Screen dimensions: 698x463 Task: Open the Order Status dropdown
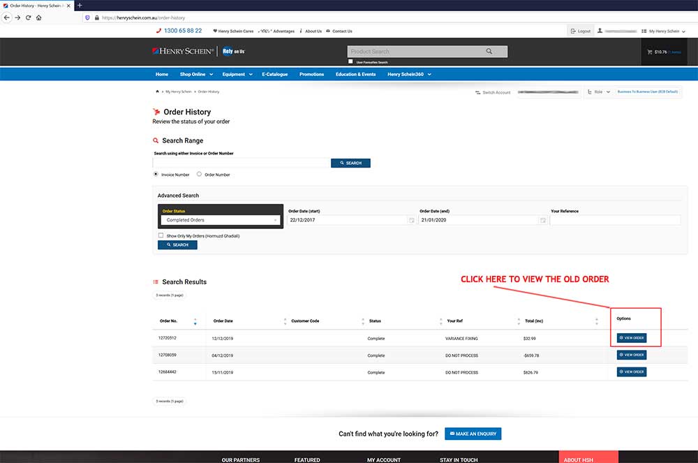point(221,220)
